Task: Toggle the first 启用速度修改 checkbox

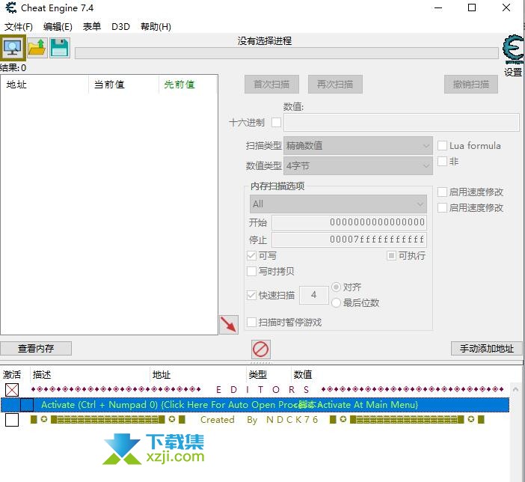Action: [x=442, y=192]
